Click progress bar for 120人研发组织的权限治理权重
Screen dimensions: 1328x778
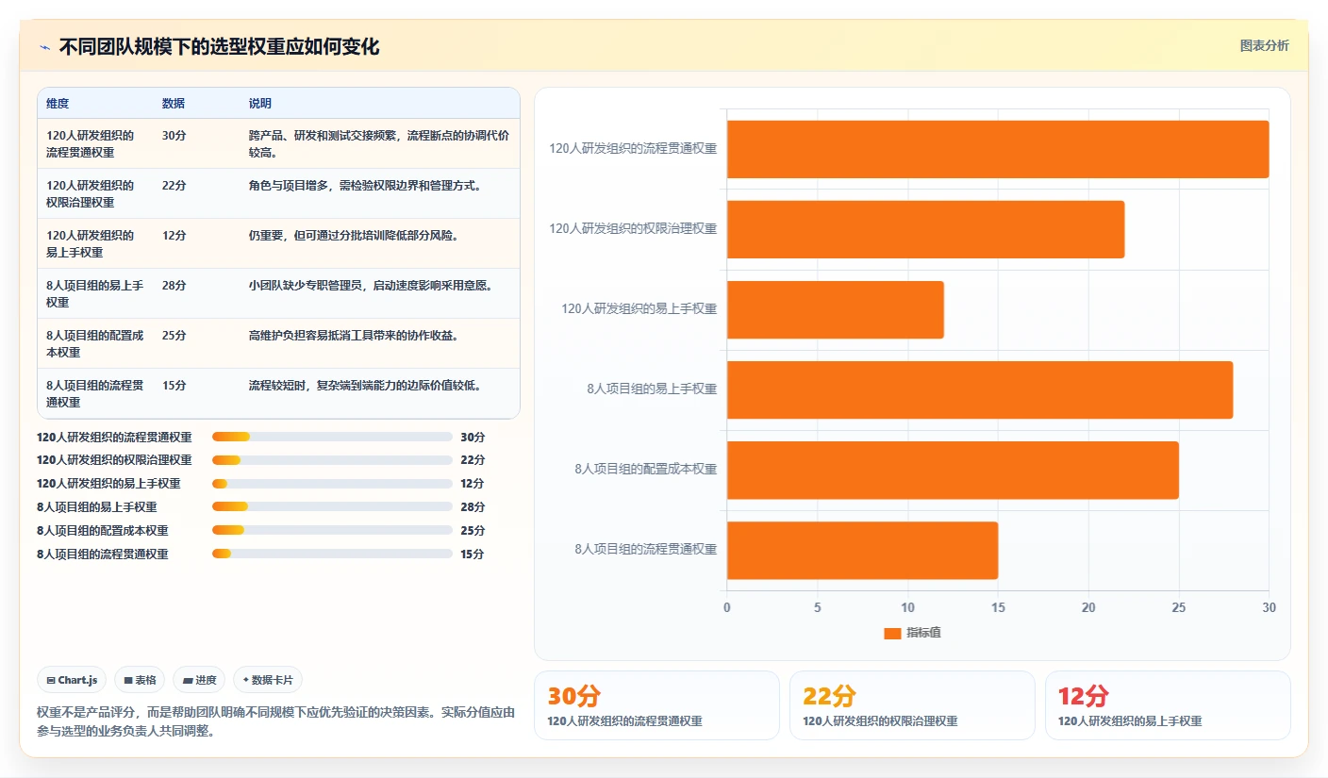332,460
